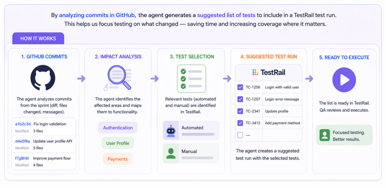Open the 'suggested list of tests' link

pos(224,15)
